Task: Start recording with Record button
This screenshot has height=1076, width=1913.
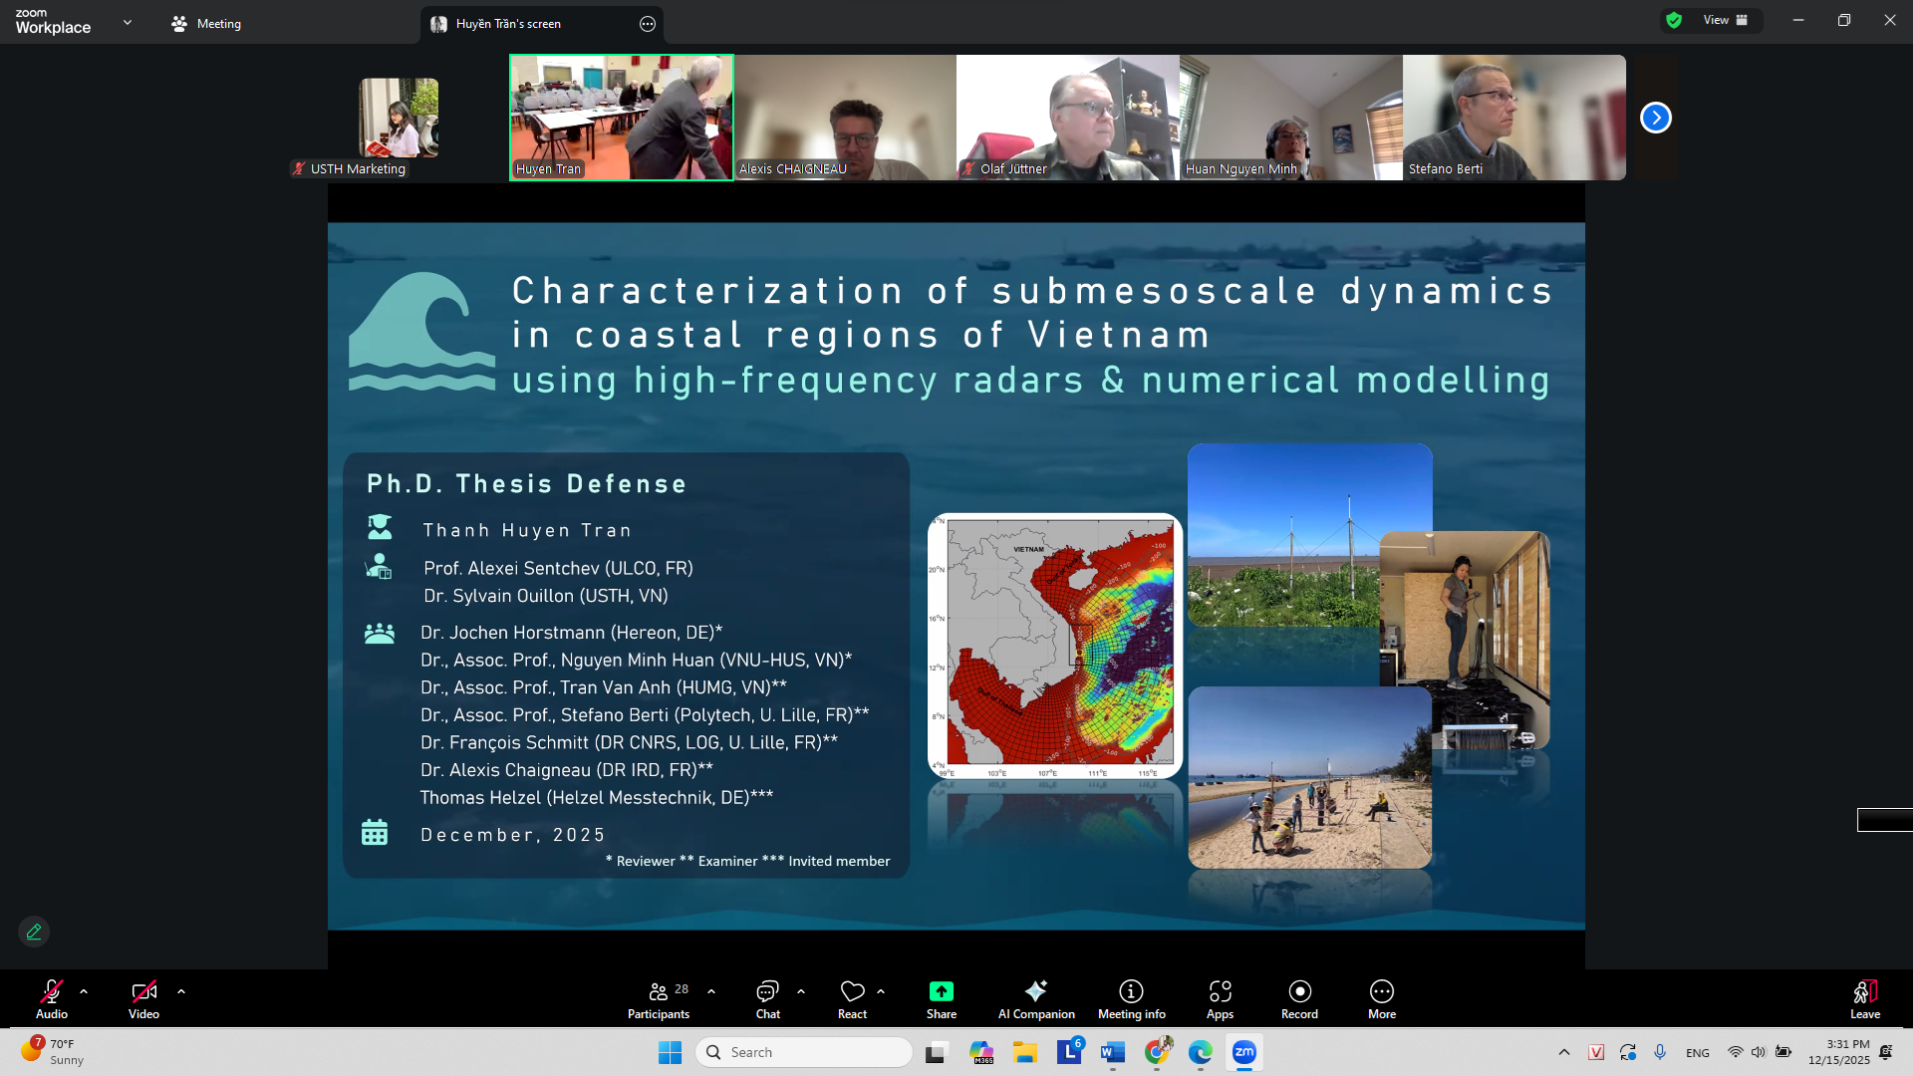Action: 1299,999
